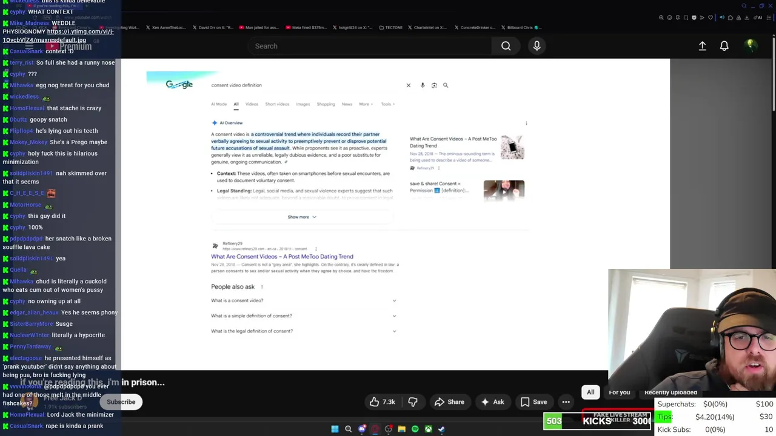Click the Share button under video
Viewport: 776px width, 436px height.
point(449,402)
